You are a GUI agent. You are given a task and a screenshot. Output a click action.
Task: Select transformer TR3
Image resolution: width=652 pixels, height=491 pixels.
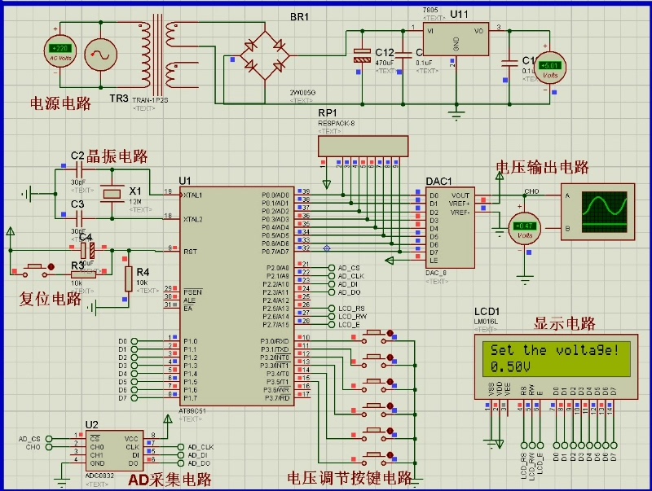tap(158, 55)
